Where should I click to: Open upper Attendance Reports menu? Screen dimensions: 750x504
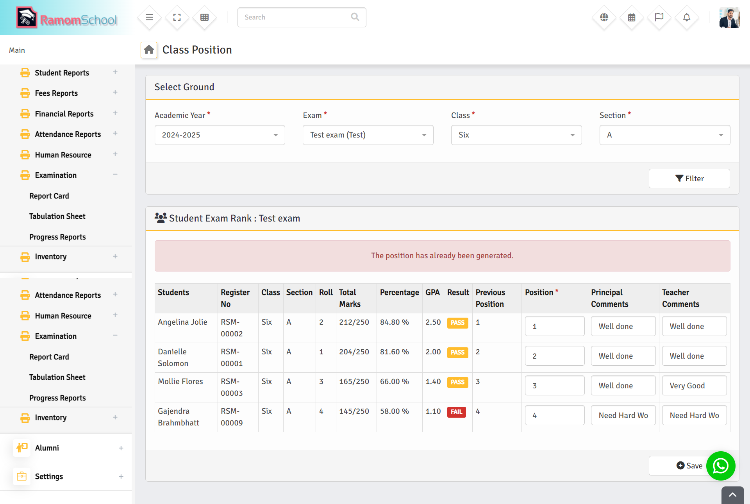[x=68, y=134]
